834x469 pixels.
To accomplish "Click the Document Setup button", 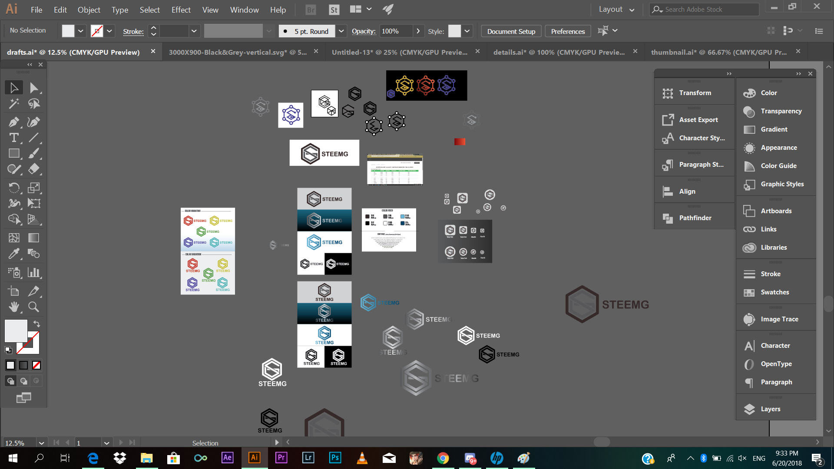I will pos(511,31).
